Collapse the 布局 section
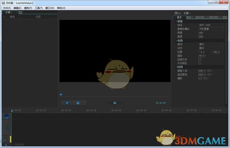The height and width of the screenshot is (148, 230). (176, 41)
